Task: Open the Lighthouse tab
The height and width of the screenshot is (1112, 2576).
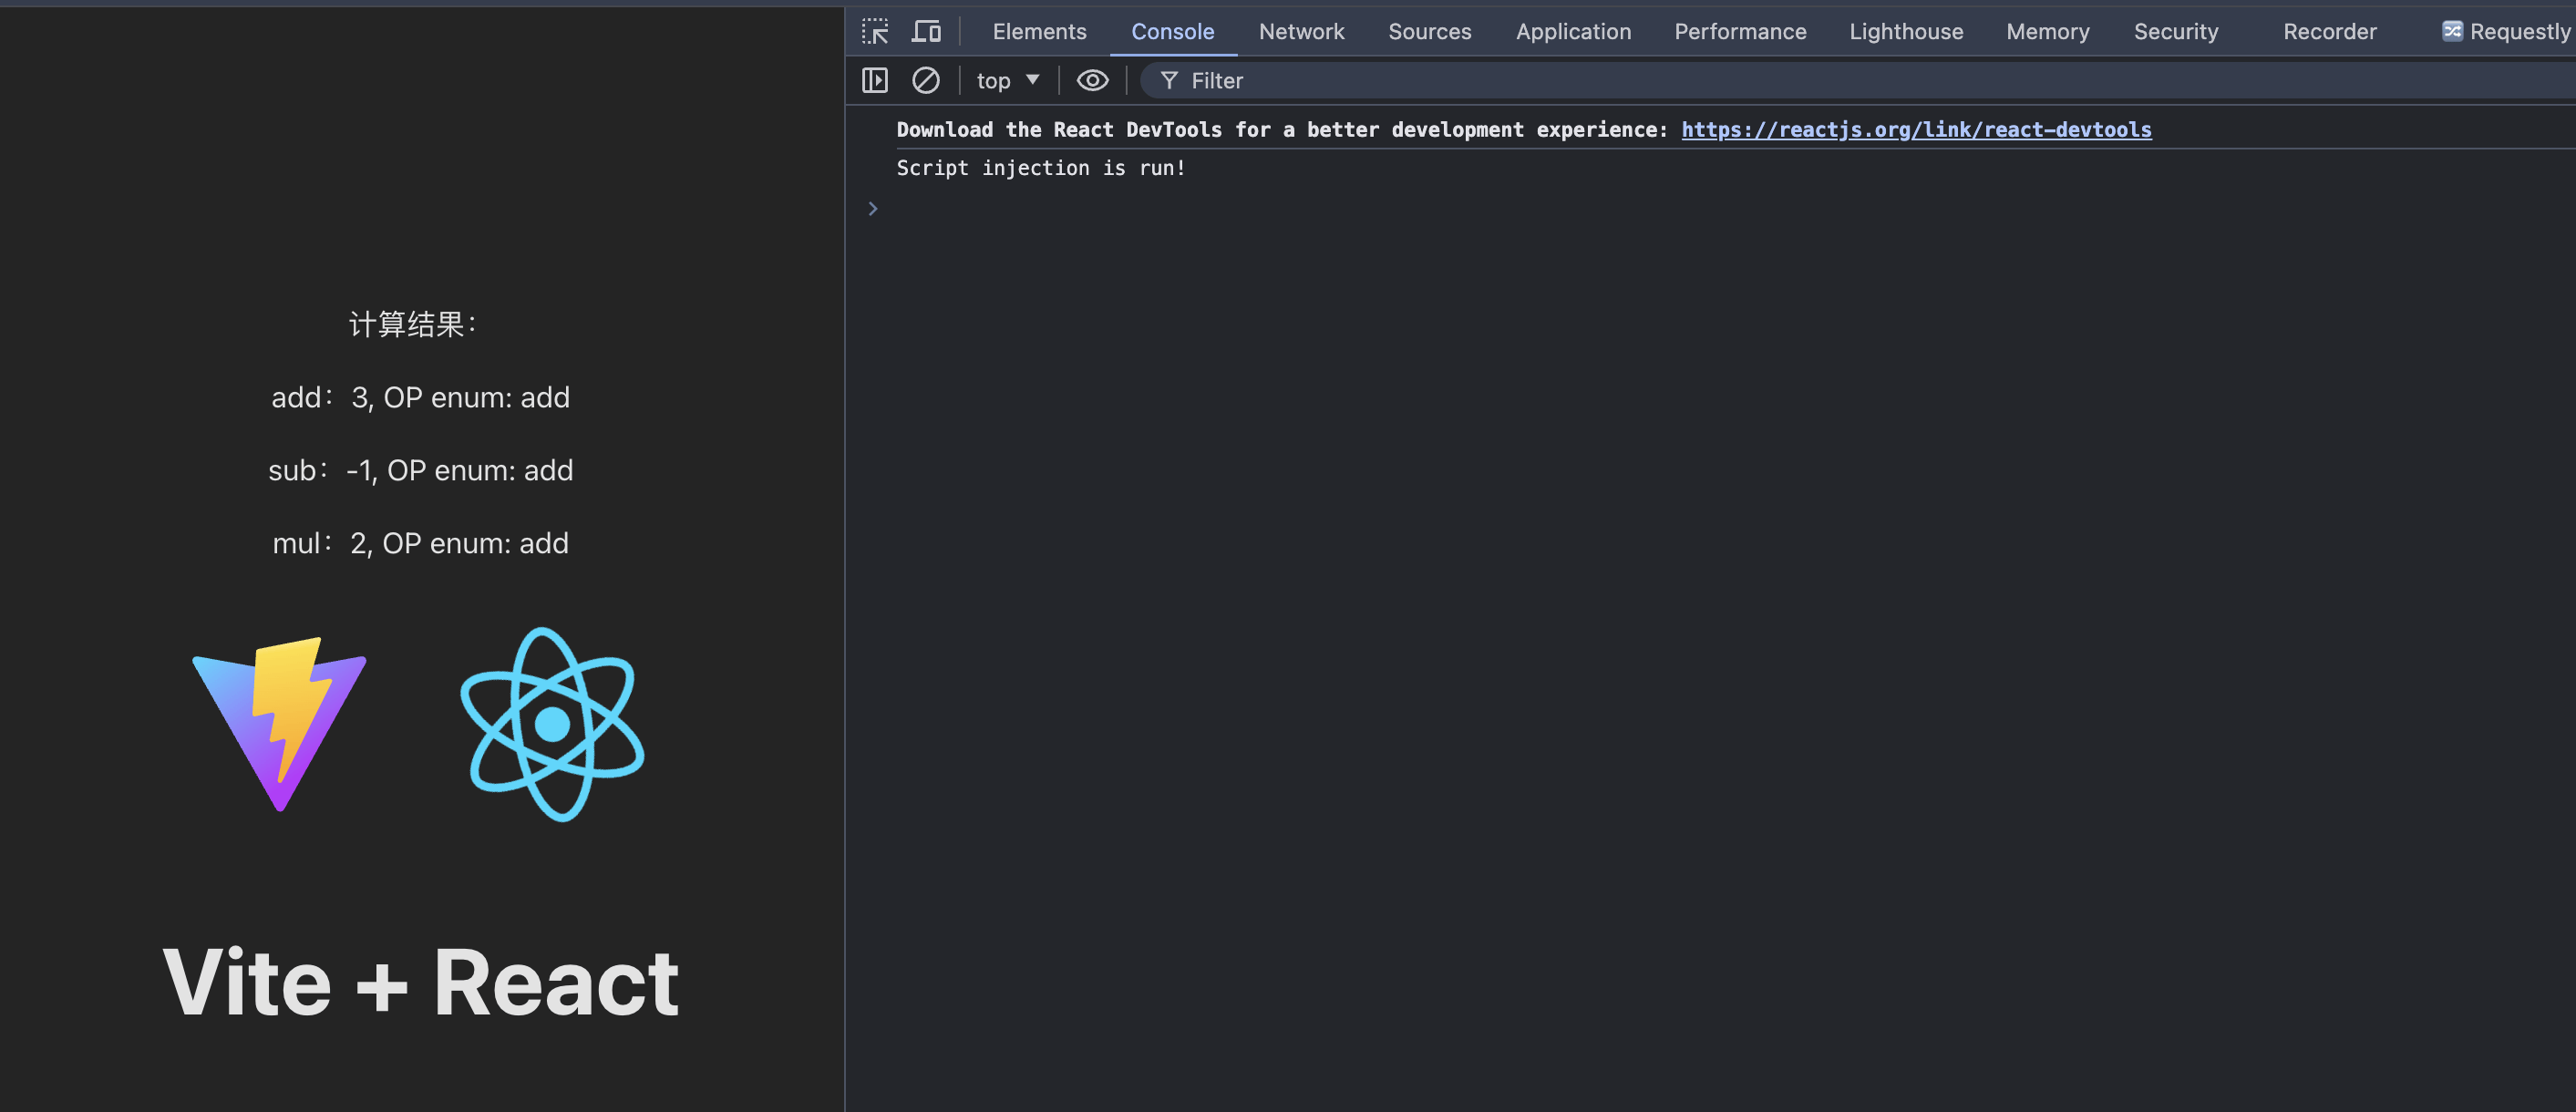Action: pyautogui.click(x=1906, y=31)
